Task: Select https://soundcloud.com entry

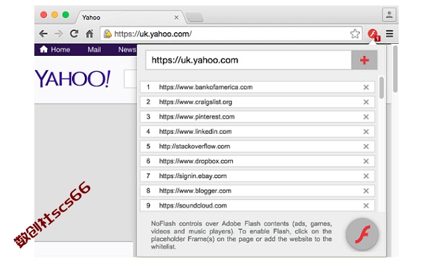Action: (x=257, y=206)
